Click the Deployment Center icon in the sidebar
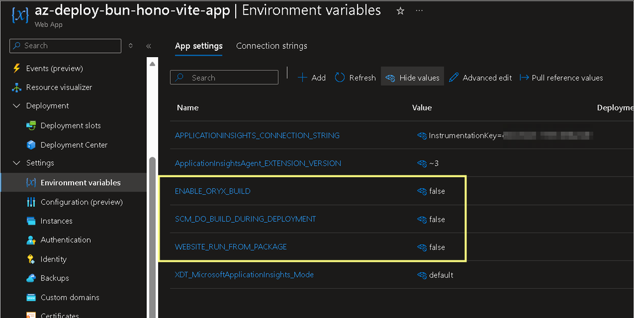The width and height of the screenshot is (634, 318). (x=30, y=145)
